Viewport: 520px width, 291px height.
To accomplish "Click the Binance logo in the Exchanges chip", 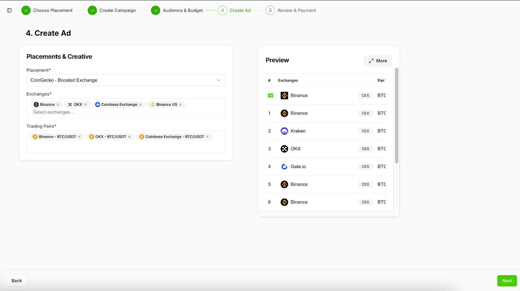I will tap(36, 104).
